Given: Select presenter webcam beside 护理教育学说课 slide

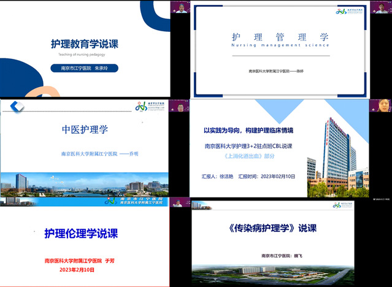Looking at the screenshot, I should (x=182, y=7).
